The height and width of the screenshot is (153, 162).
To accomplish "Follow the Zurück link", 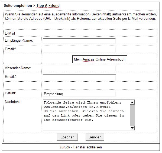I will [x=65, y=147].
